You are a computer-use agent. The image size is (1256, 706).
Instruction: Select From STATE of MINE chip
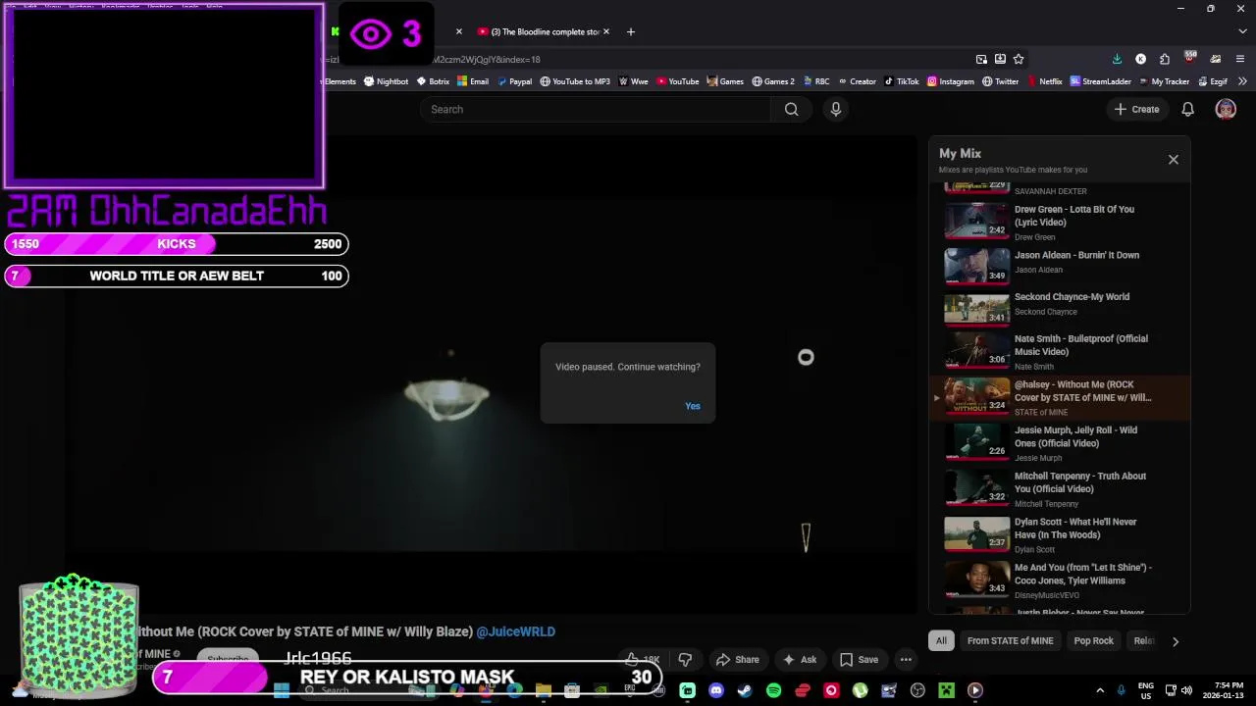[x=1010, y=641]
